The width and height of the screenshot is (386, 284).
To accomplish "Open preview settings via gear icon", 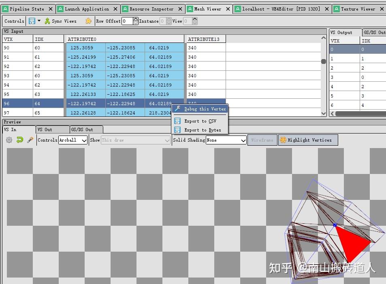I will (9, 140).
